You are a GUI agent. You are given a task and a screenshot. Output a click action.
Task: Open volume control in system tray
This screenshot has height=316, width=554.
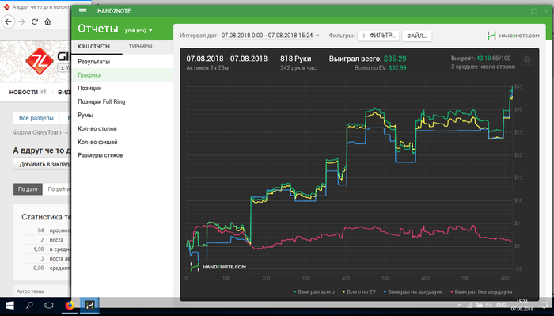pos(488,306)
